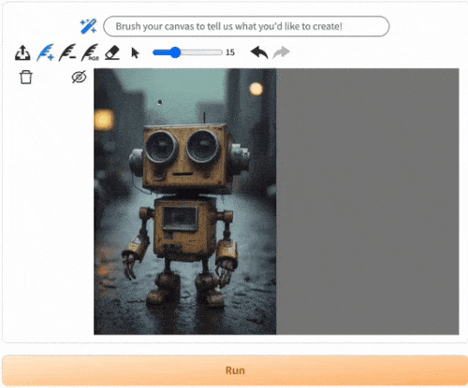Click the magic wand sparkle icon

coord(88,26)
